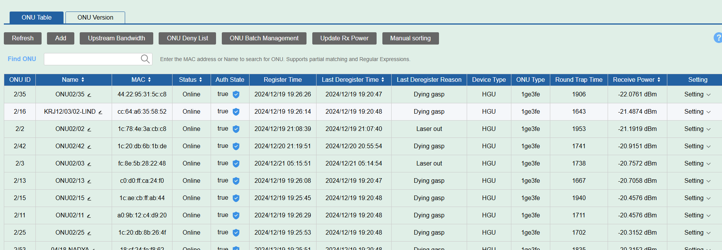Edit ONU02/11 name with pencil icon
This screenshot has width=722, height=250.
[89, 216]
